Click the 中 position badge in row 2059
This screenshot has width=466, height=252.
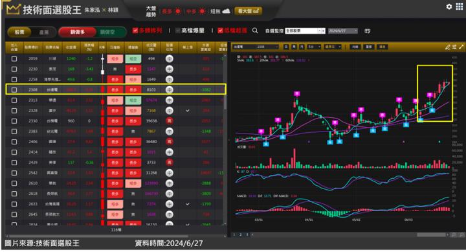pos(169,58)
